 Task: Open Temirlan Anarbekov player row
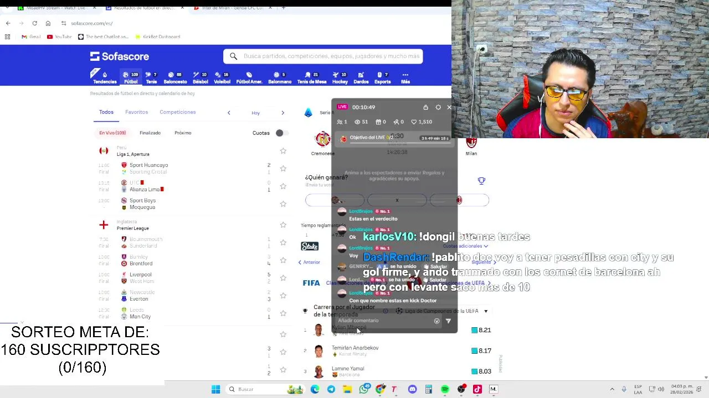[x=396, y=350]
